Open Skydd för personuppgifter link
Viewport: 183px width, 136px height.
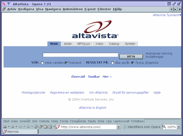click(130, 92)
